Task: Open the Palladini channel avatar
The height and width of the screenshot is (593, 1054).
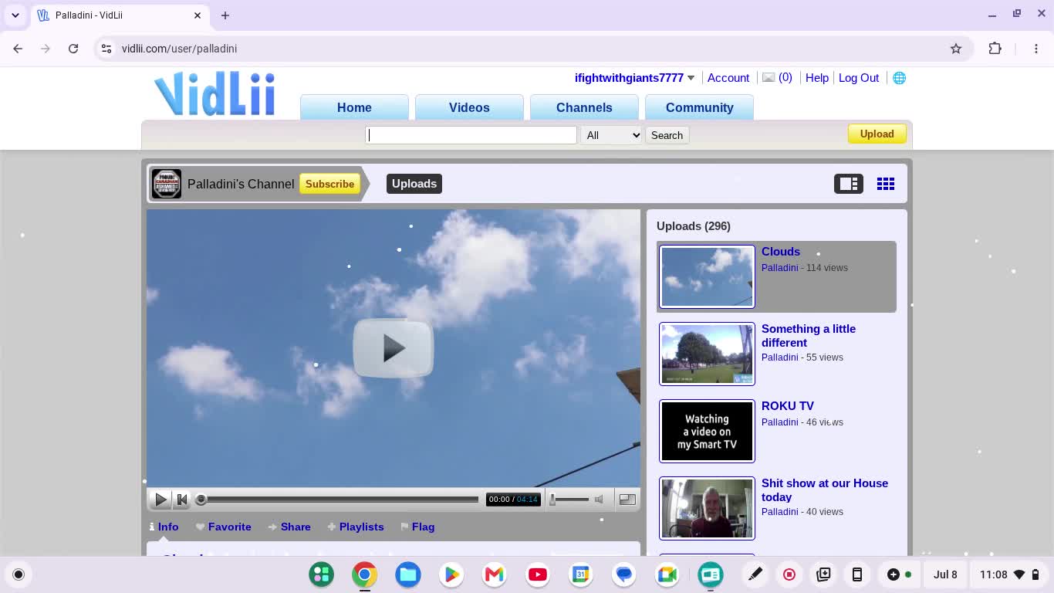Action: tap(166, 184)
